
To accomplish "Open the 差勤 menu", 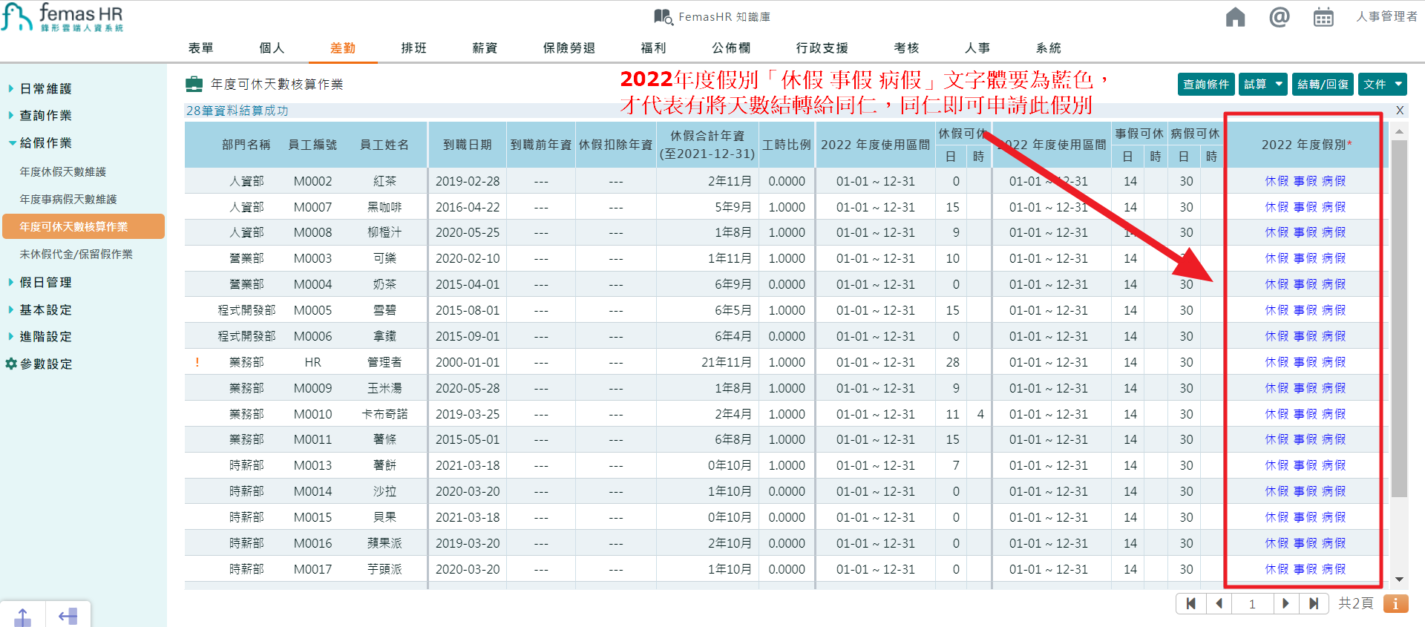I will point(343,47).
